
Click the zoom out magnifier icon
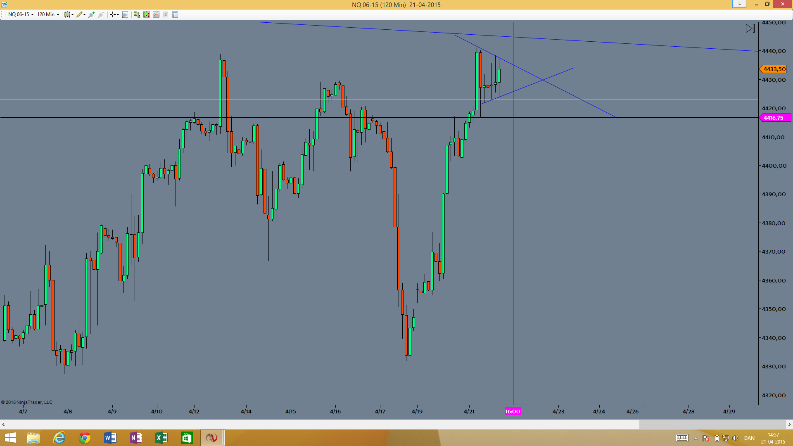pyautogui.click(x=101, y=14)
